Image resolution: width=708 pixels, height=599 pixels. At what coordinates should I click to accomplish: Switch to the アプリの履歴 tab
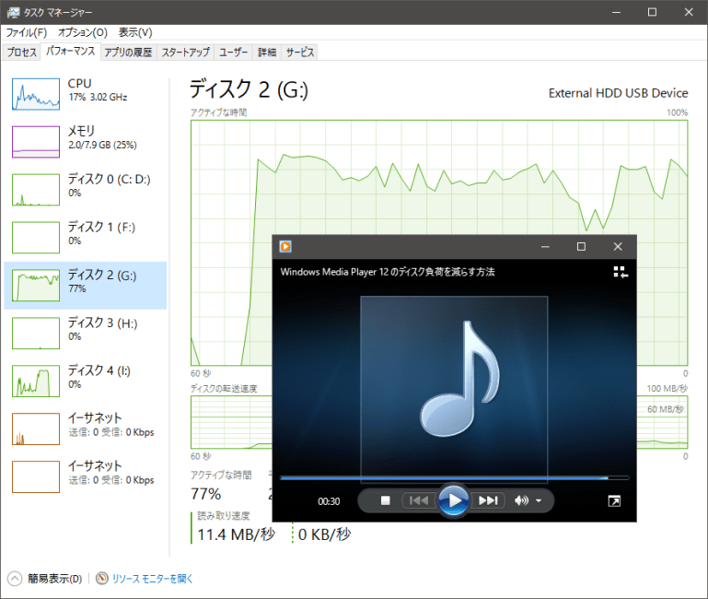click(x=128, y=53)
